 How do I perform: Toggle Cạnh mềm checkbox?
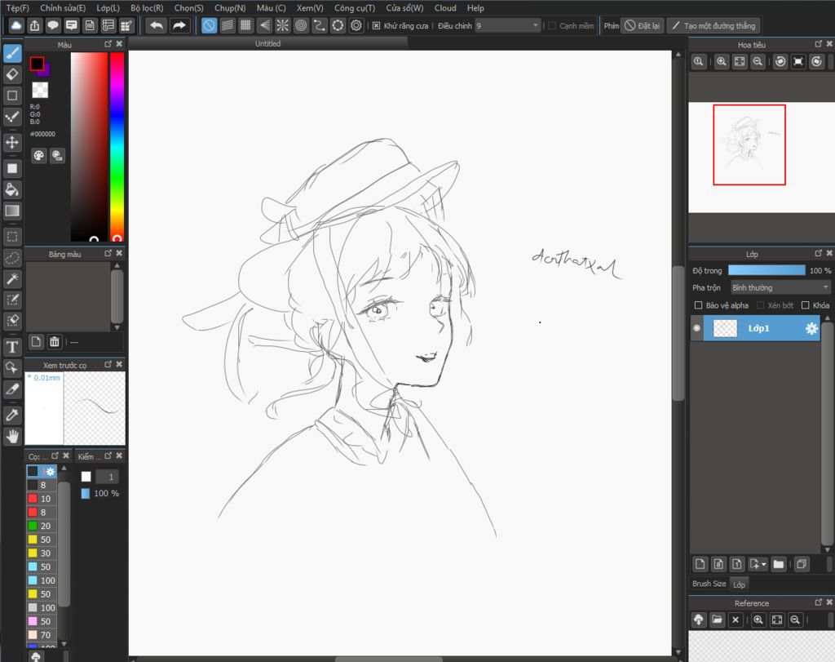552,25
